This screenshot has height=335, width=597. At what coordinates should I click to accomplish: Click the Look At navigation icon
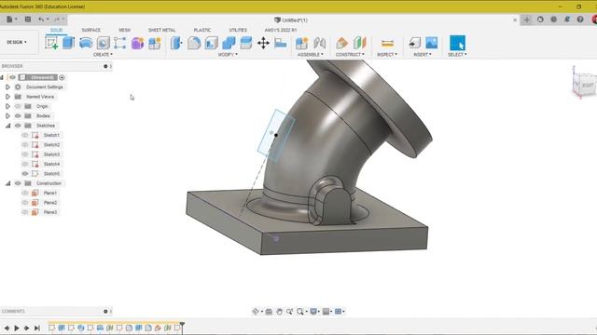pyautogui.click(x=269, y=312)
